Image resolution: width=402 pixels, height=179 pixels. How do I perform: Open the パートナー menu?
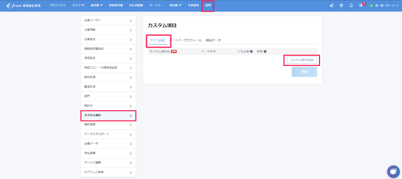[156, 5]
